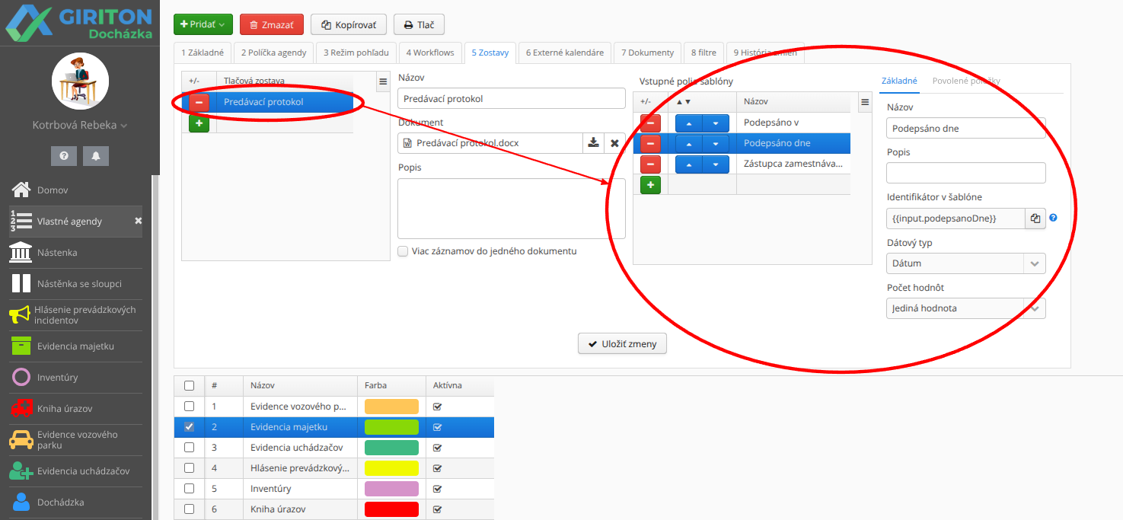Click the help question mark button under the profile
1123x520 pixels.
point(64,156)
